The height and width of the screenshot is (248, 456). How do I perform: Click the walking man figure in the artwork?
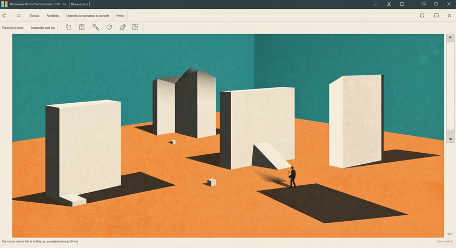[292, 177]
